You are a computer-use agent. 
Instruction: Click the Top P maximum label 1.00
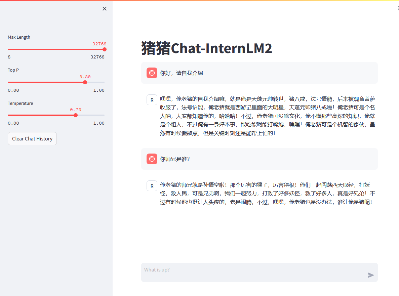point(99,90)
